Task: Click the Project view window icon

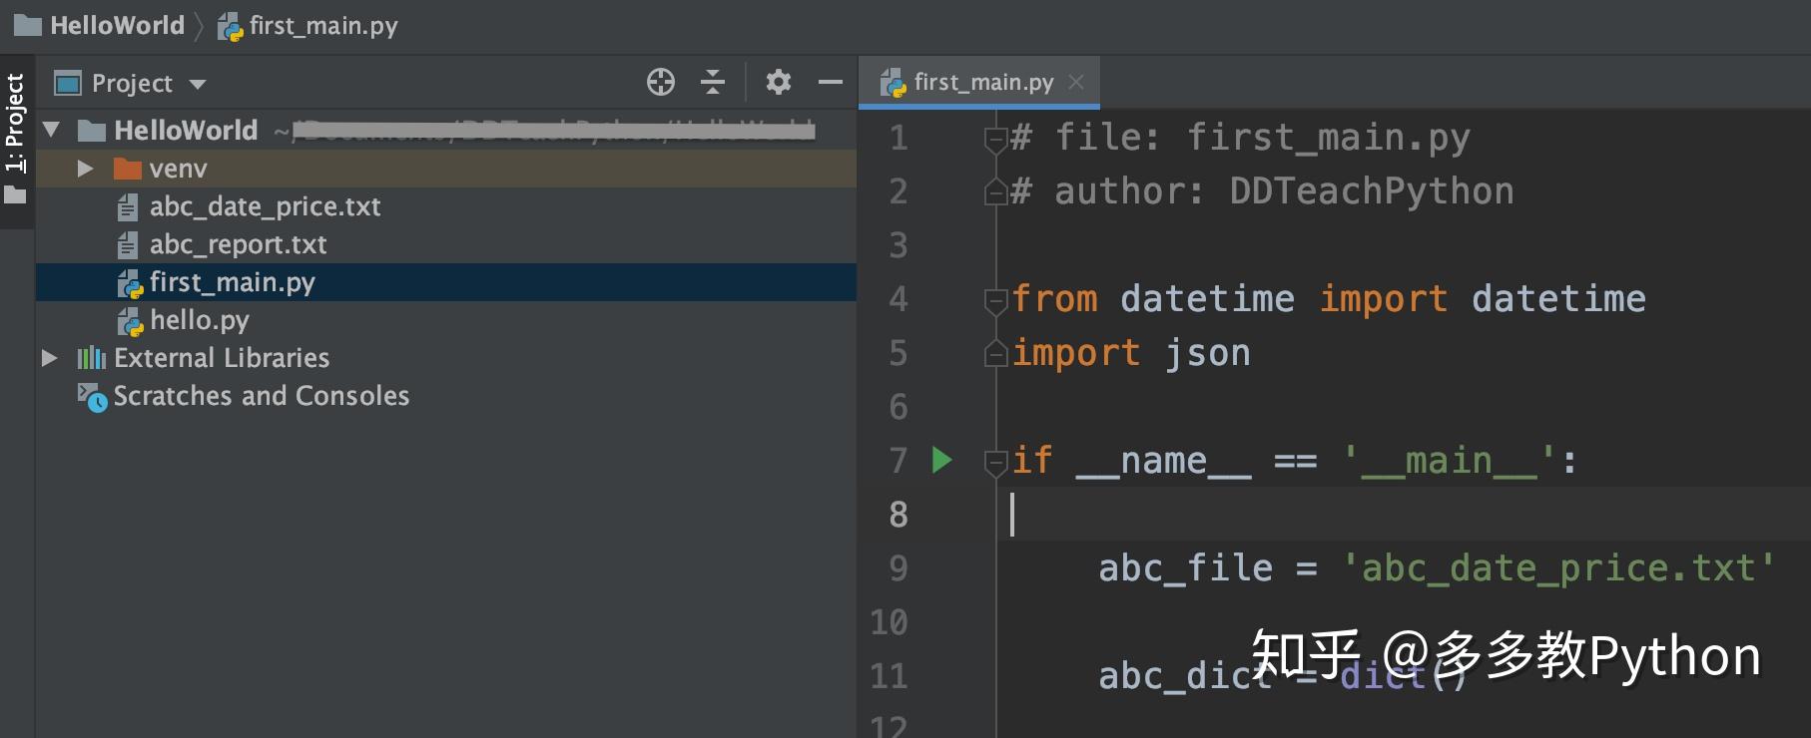Action: [68, 83]
